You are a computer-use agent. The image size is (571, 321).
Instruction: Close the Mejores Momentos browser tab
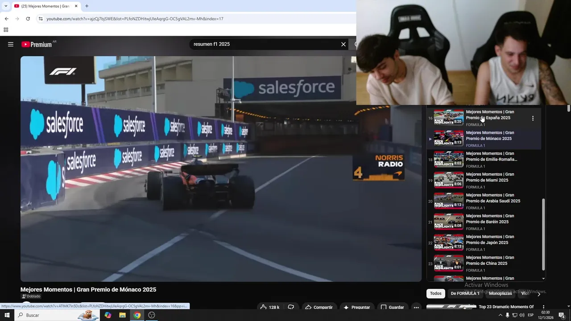(76, 6)
